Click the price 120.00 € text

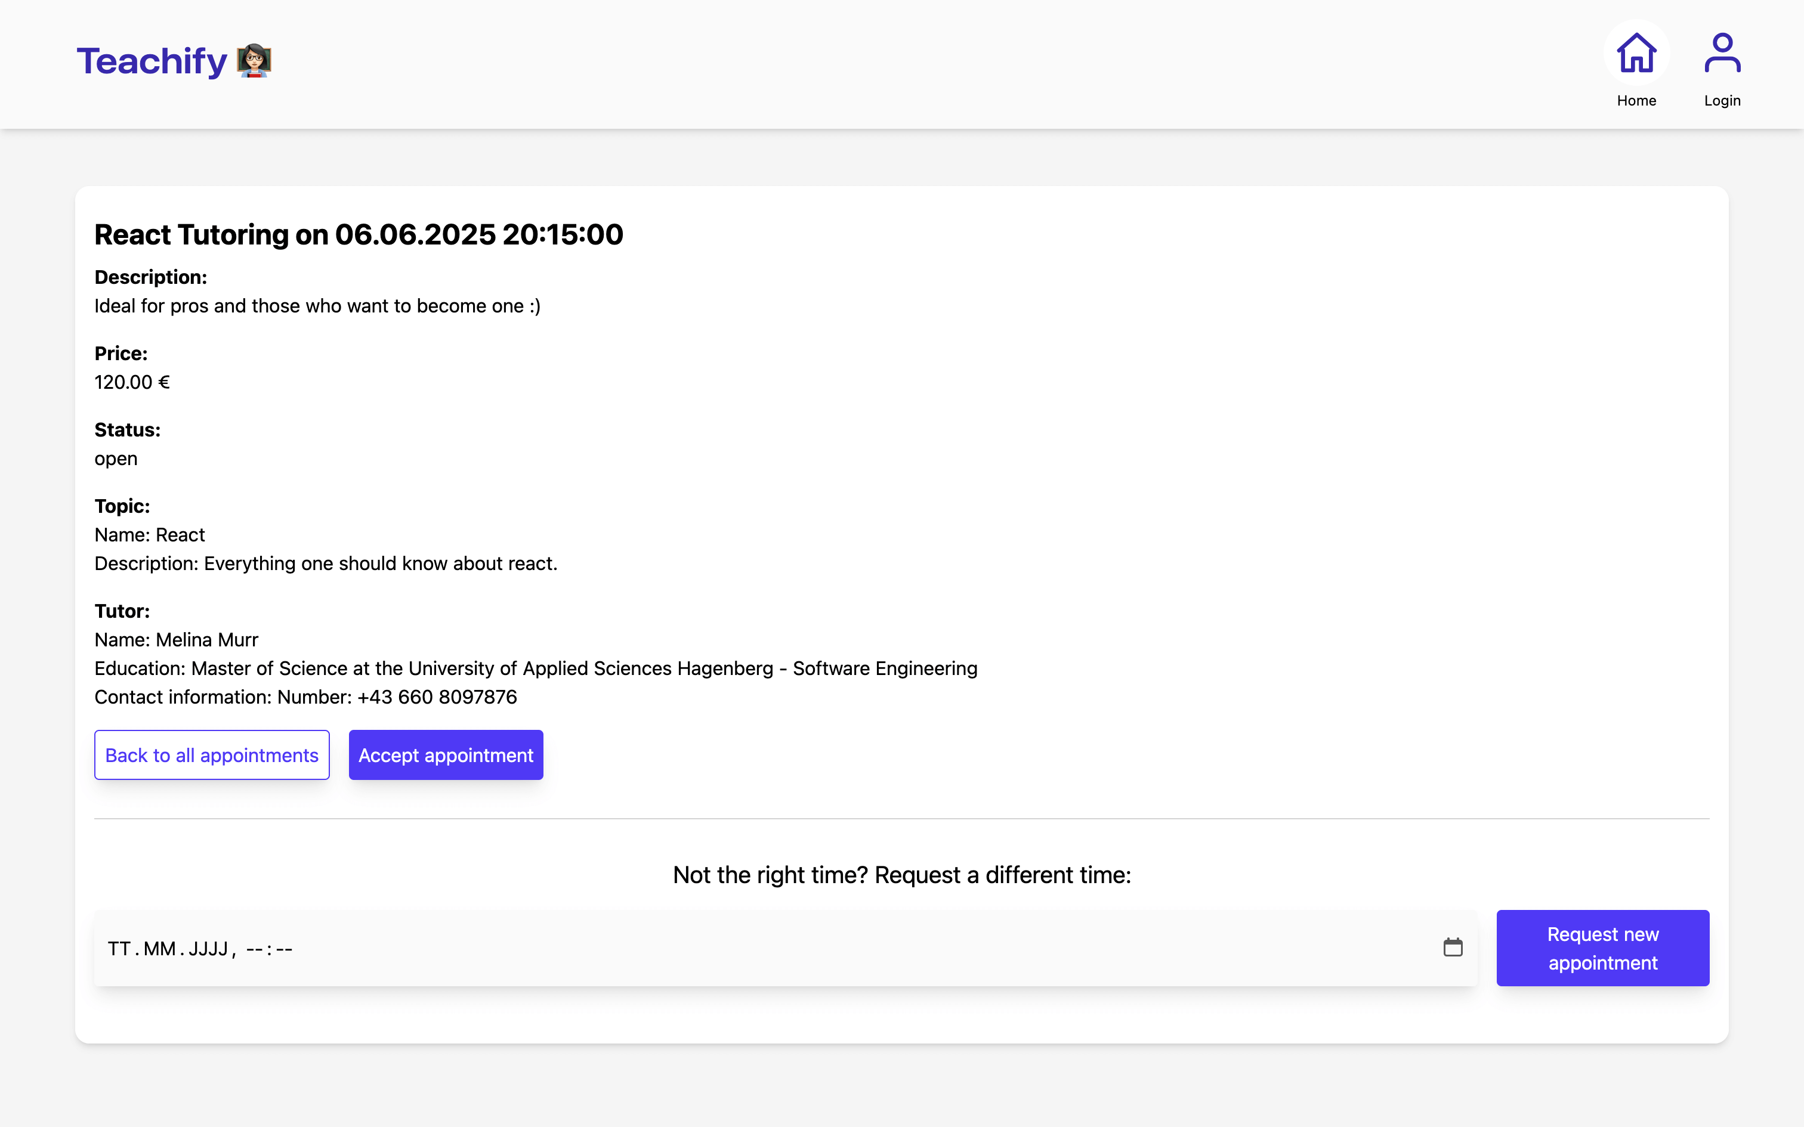132,382
